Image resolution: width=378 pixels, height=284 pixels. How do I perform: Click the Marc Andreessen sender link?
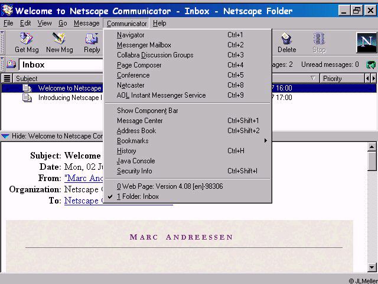coord(84,178)
